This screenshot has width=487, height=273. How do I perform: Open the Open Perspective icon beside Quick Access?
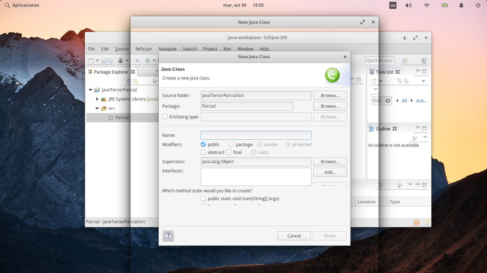point(405,61)
